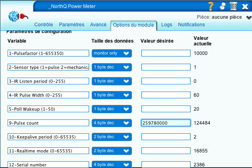Focus desired value field for 12-Serial number
The height and width of the screenshot is (168, 252).
[166, 165]
